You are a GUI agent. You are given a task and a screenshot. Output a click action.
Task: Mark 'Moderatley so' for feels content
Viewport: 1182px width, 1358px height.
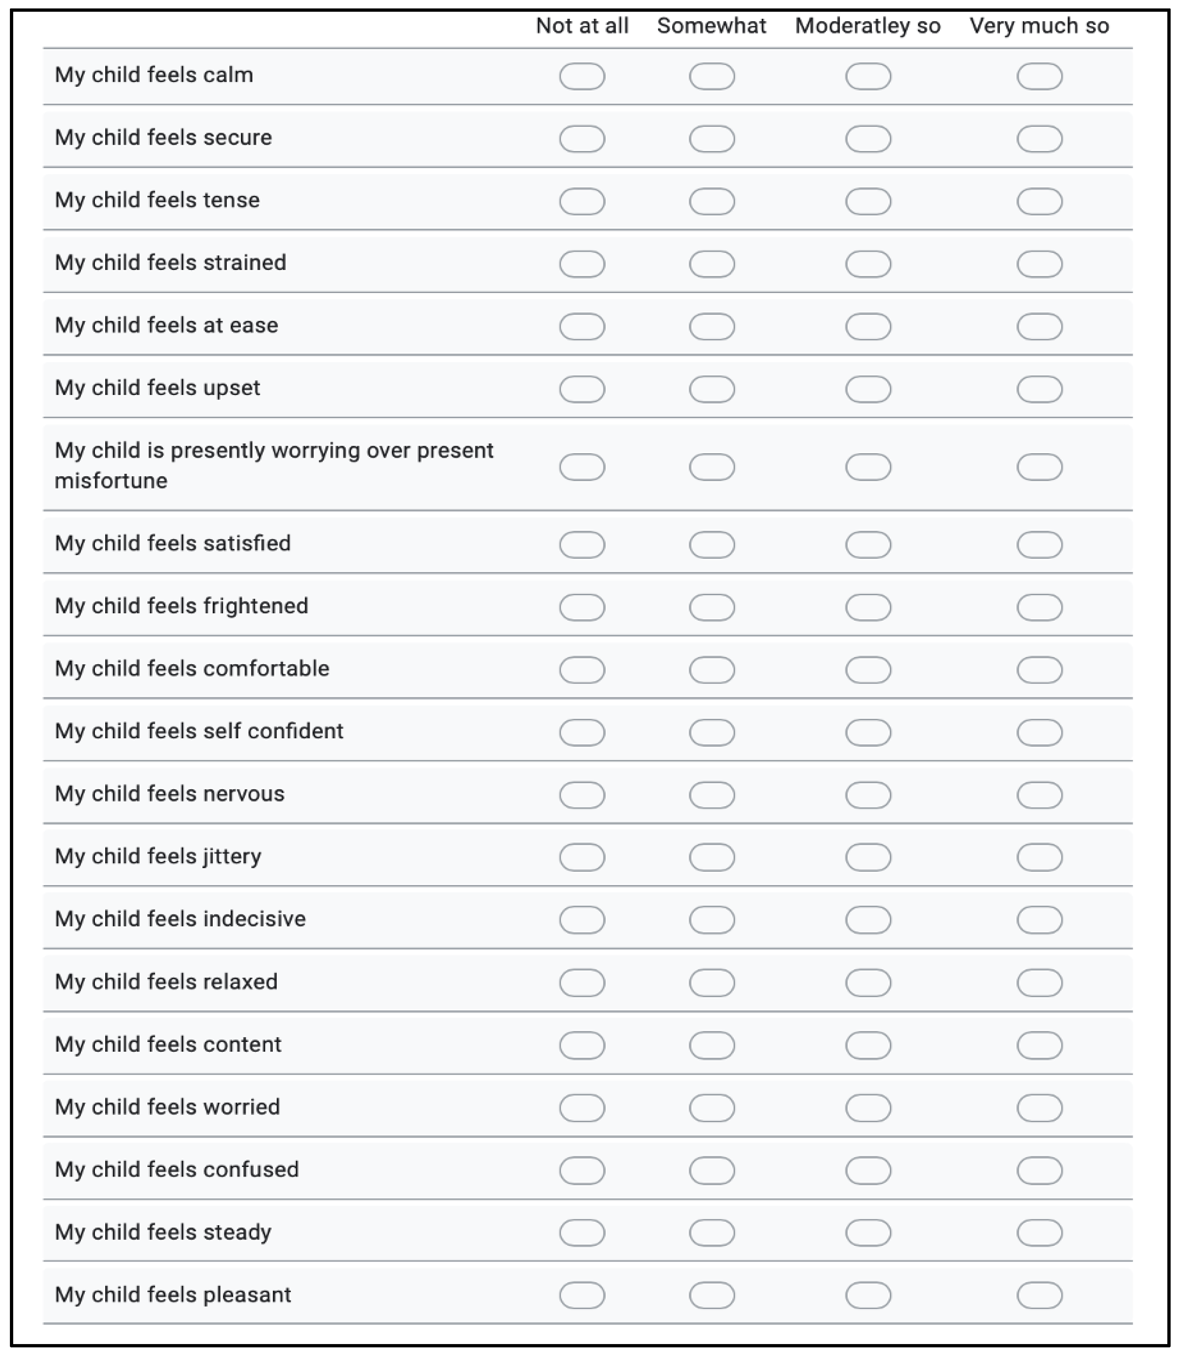point(868,1045)
